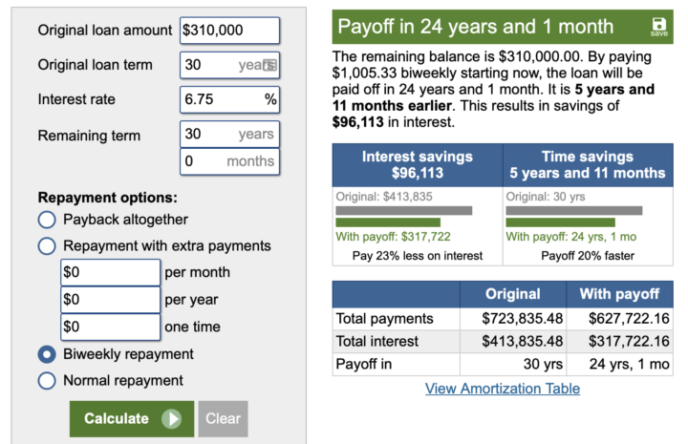Screen dimensions: 688x444
Task: Focus the Interest rate input box
Action: [x=220, y=99]
